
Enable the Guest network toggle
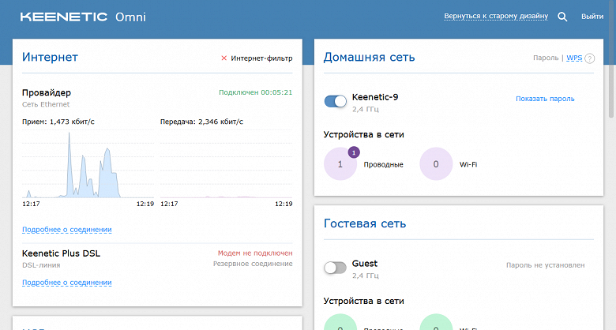coord(335,268)
